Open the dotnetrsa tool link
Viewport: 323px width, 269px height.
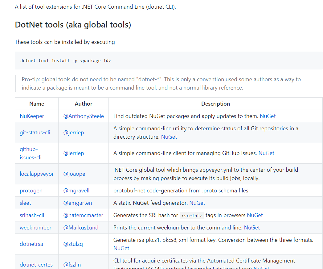tap(31, 244)
